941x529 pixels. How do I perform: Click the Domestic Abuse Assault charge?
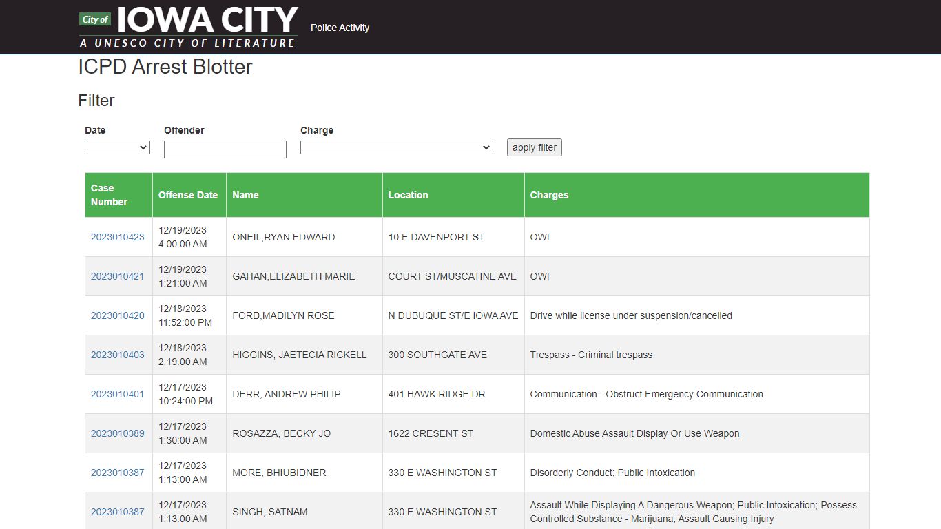tap(634, 433)
